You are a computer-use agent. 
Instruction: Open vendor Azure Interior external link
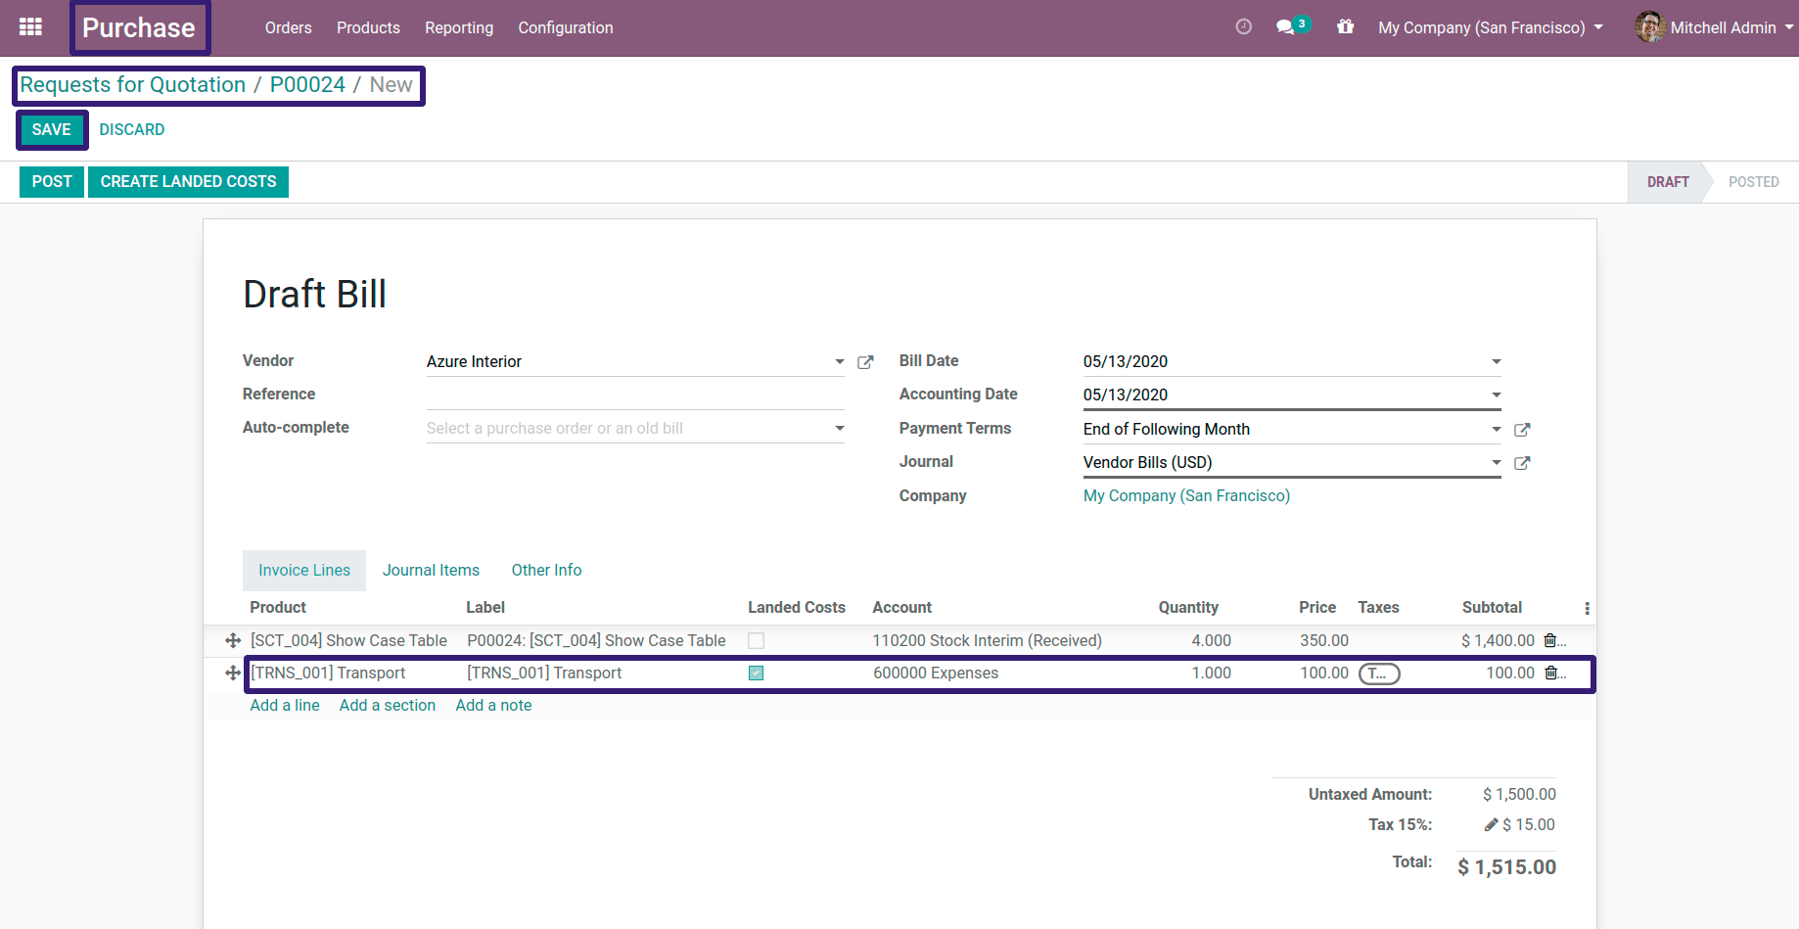click(x=865, y=362)
